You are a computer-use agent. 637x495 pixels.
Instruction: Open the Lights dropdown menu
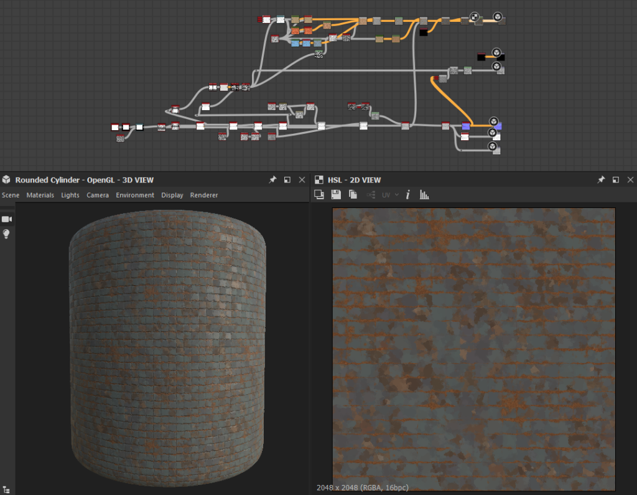(70, 195)
